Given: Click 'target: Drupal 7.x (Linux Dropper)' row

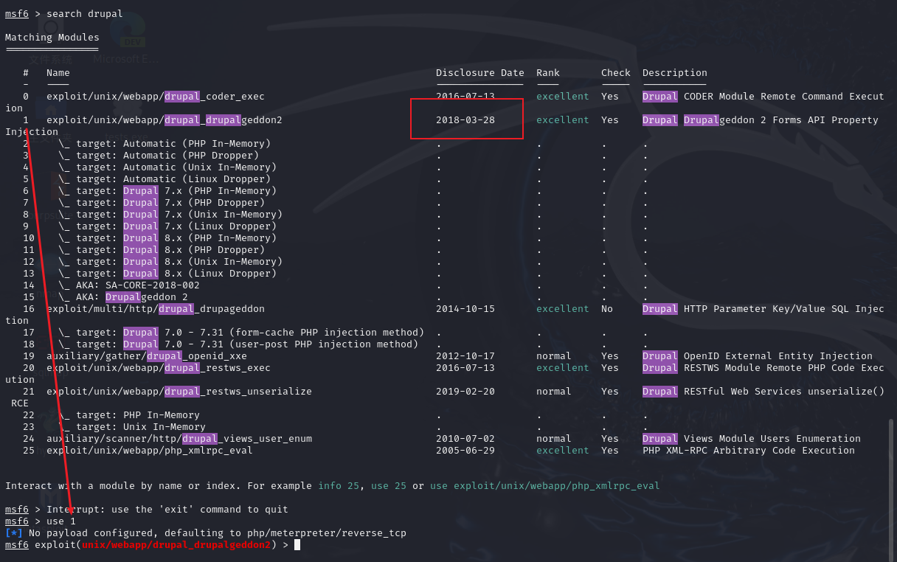Looking at the screenshot, I should click(167, 226).
